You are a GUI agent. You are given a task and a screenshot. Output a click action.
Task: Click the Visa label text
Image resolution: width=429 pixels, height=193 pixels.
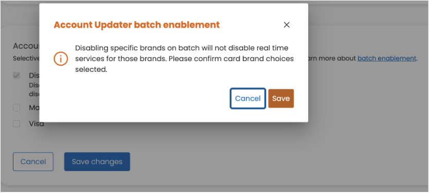[x=37, y=124]
